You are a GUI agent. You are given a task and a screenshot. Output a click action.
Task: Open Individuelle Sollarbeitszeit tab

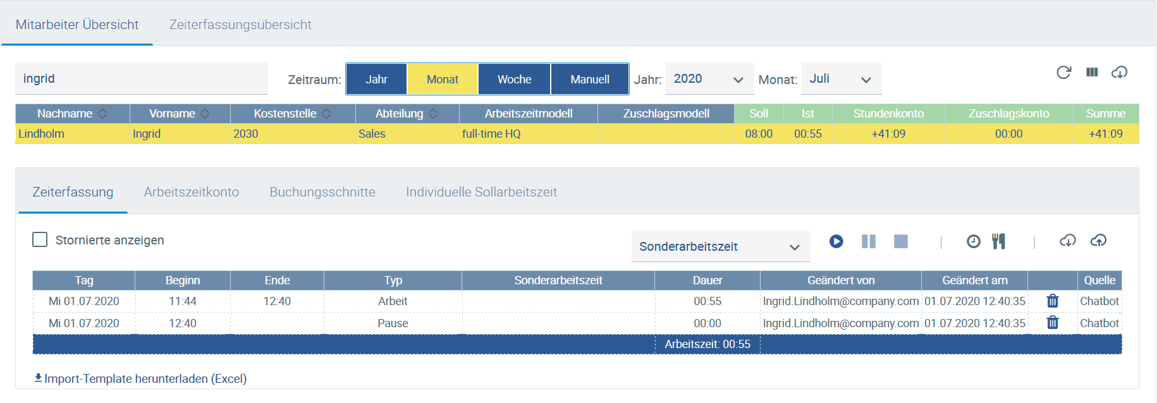[x=482, y=192]
